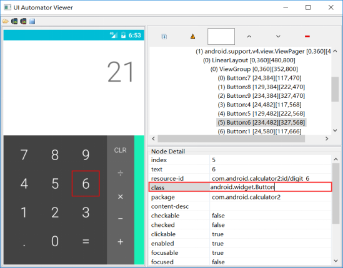The width and height of the screenshot is (343, 268).
Task: Click the teal advanced pad strip
Action: (x=139, y=199)
